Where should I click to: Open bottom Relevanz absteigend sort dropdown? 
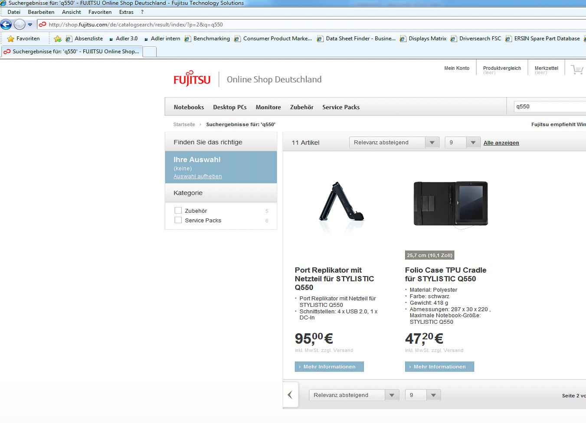(354, 395)
